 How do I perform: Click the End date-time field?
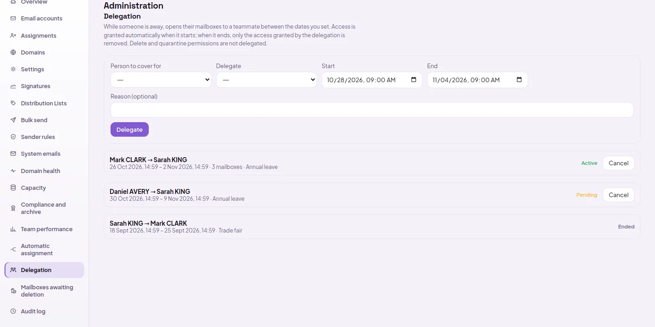pos(478,80)
